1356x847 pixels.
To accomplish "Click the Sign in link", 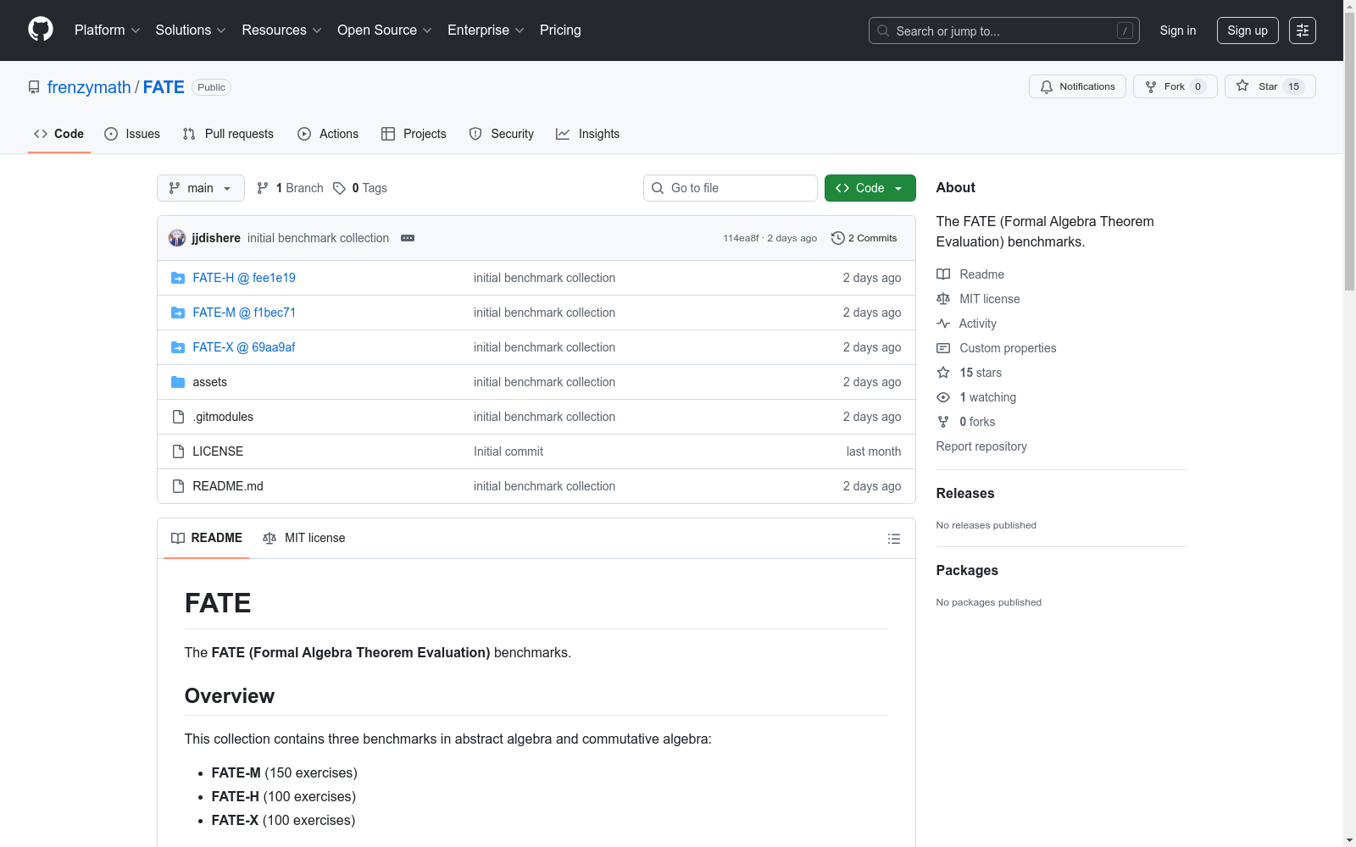I will tap(1178, 30).
